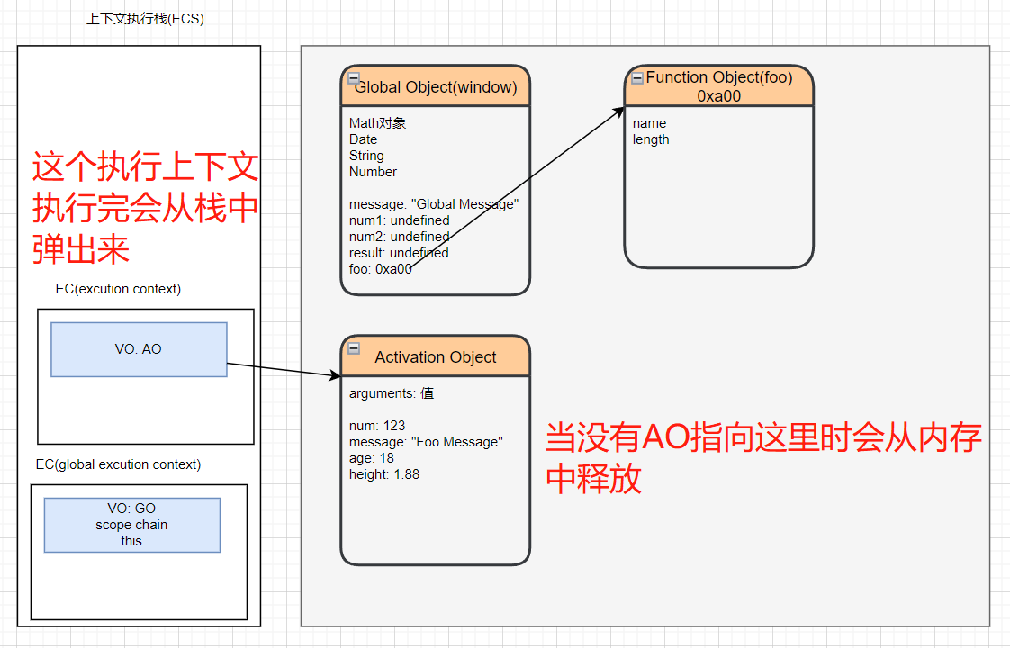This screenshot has height=648, width=1010.
Task: Click the blue VO: GO scope chain box
Action: coord(131,525)
